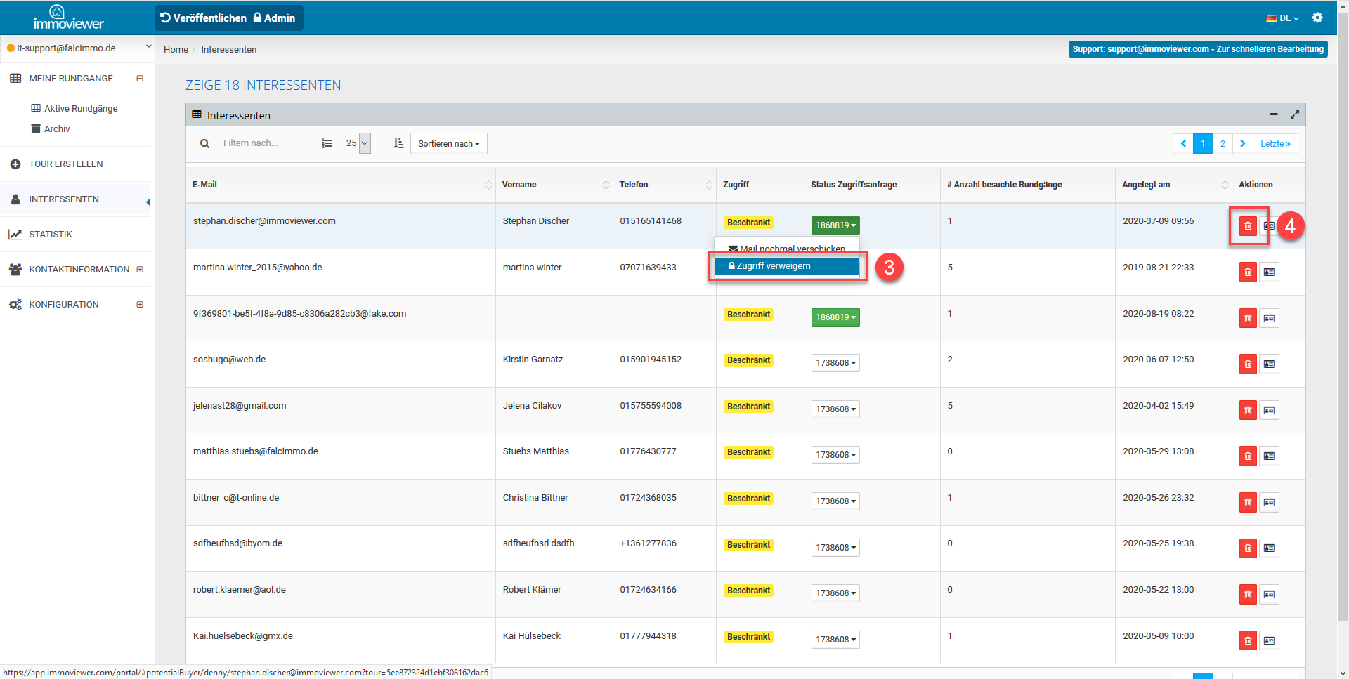Expand the Interessenten panel to fullscreen

coord(1295,114)
